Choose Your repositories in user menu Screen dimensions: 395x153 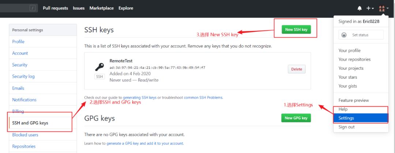[x=361, y=60]
